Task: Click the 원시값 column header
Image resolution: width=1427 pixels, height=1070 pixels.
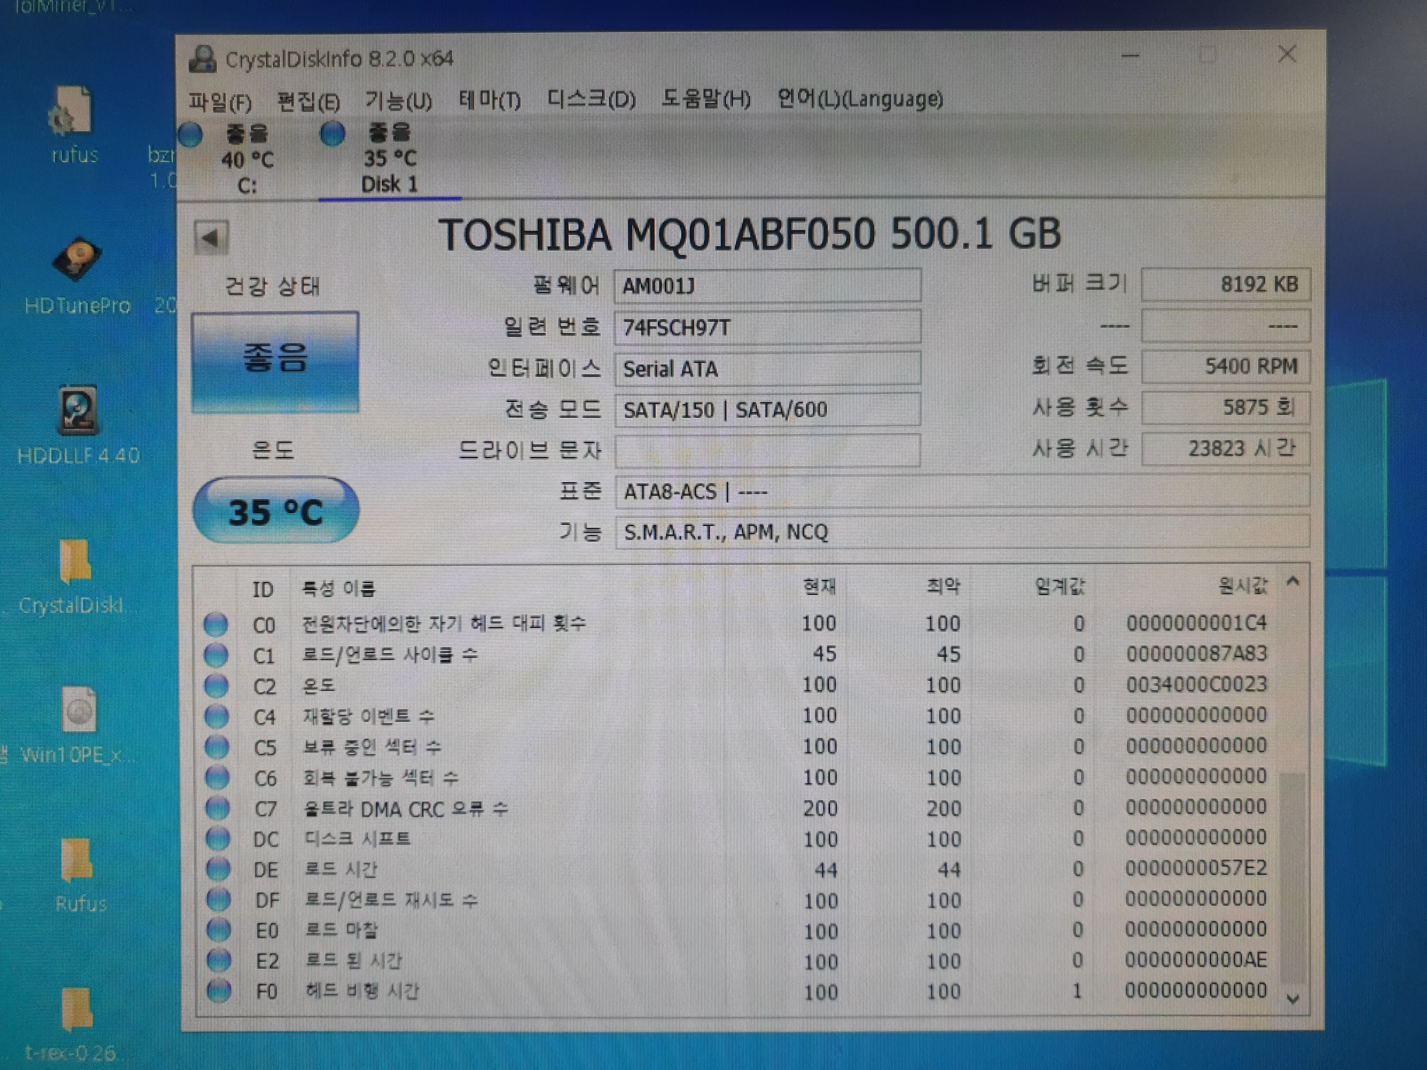Action: click(x=1243, y=586)
